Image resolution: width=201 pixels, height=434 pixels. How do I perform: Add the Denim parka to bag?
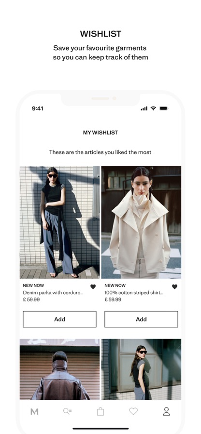click(x=59, y=319)
